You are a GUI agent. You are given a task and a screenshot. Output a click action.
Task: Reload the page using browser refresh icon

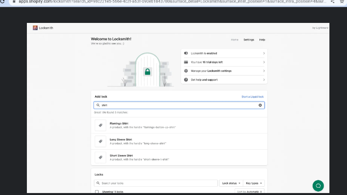(x=2, y=1)
